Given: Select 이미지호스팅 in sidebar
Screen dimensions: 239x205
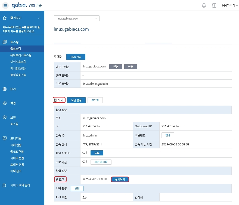Looking at the screenshot, I should coord(18,62).
